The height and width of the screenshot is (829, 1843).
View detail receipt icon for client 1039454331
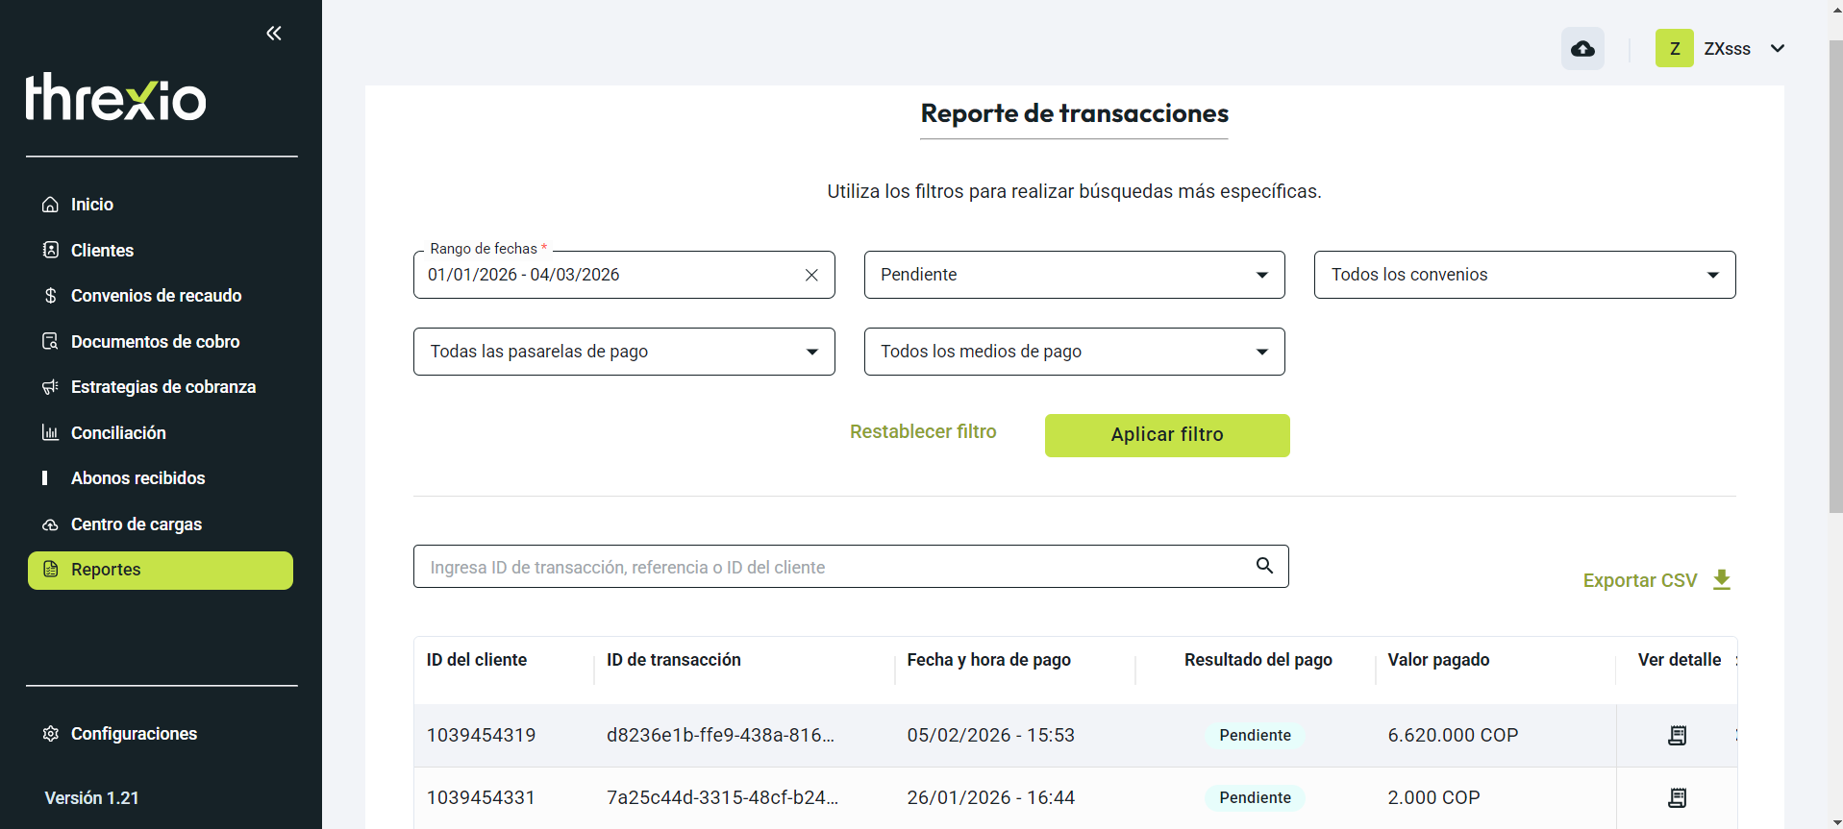(x=1677, y=798)
